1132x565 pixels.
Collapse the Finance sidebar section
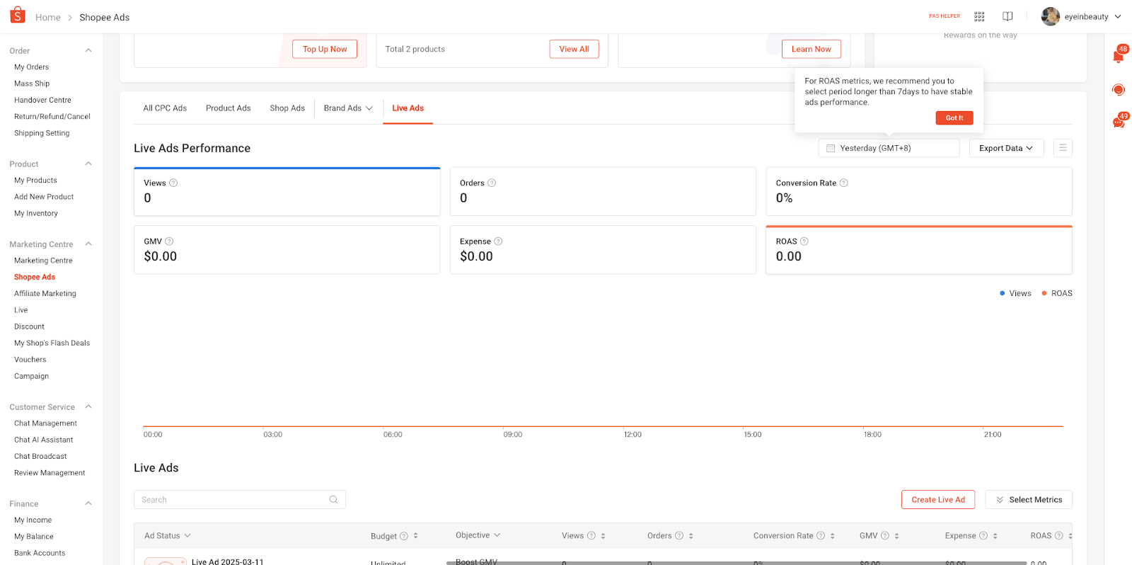(x=88, y=503)
